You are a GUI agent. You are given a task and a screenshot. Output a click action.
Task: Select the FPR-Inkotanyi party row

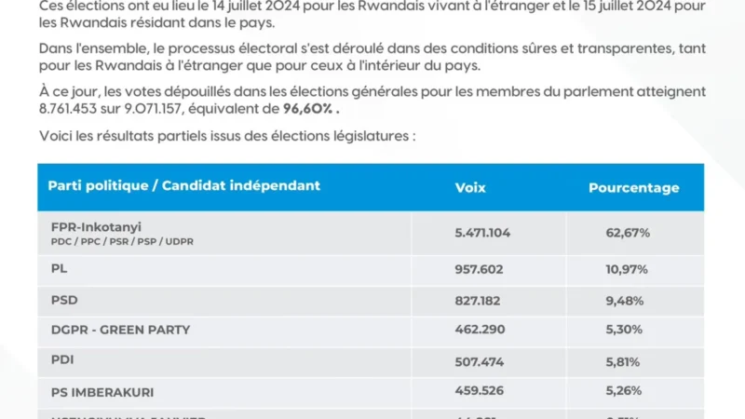click(x=371, y=234)
